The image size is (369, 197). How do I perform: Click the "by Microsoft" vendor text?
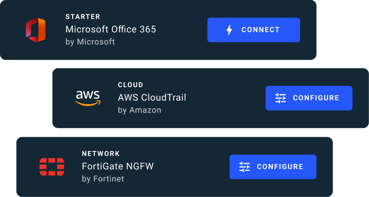pyautogui.click(x=90, y=42)
